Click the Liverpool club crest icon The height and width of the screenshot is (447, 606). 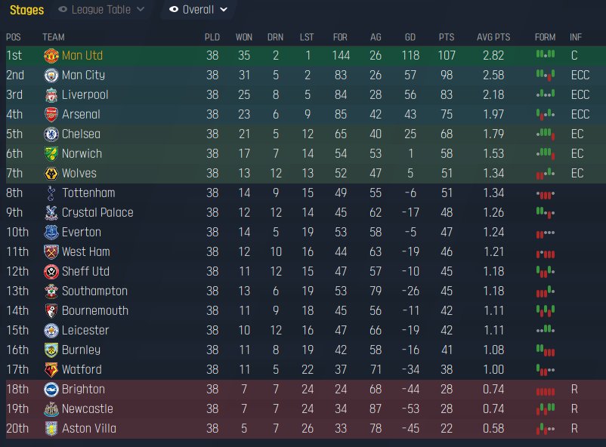pos(51,95)
